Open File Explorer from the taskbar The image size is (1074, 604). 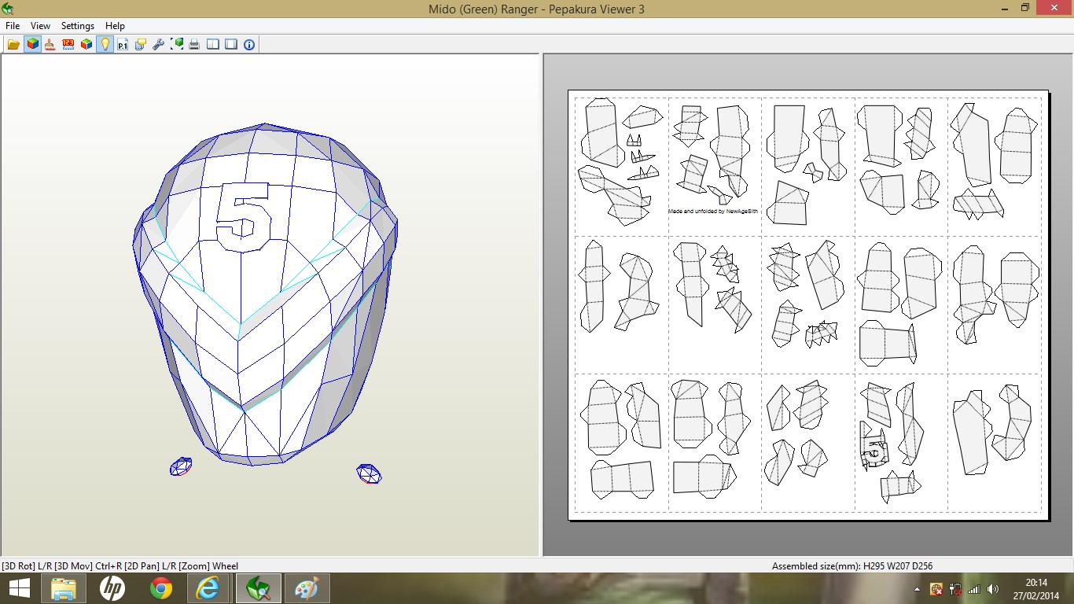tap(64, 588)
